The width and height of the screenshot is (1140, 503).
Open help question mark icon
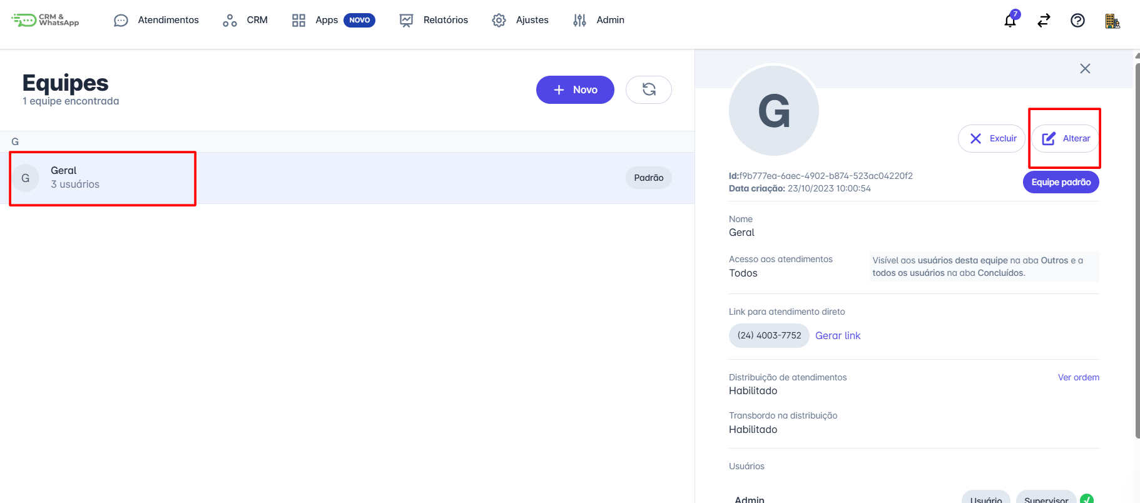click(1077, 21)
